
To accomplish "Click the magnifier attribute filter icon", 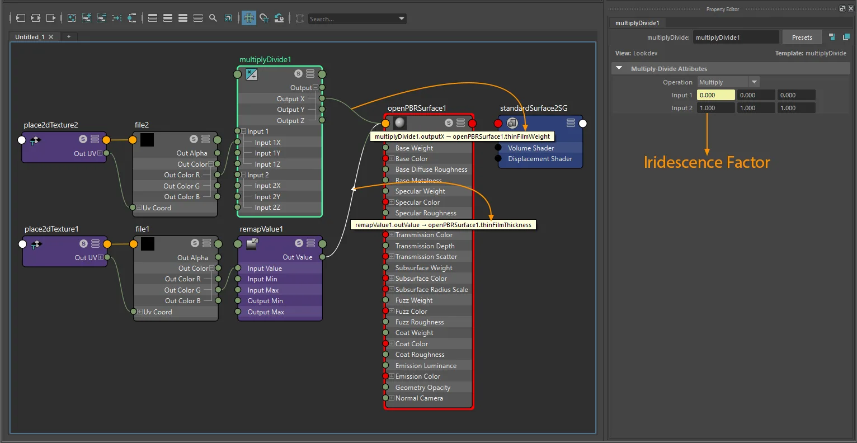I will [x=213, y=18].
